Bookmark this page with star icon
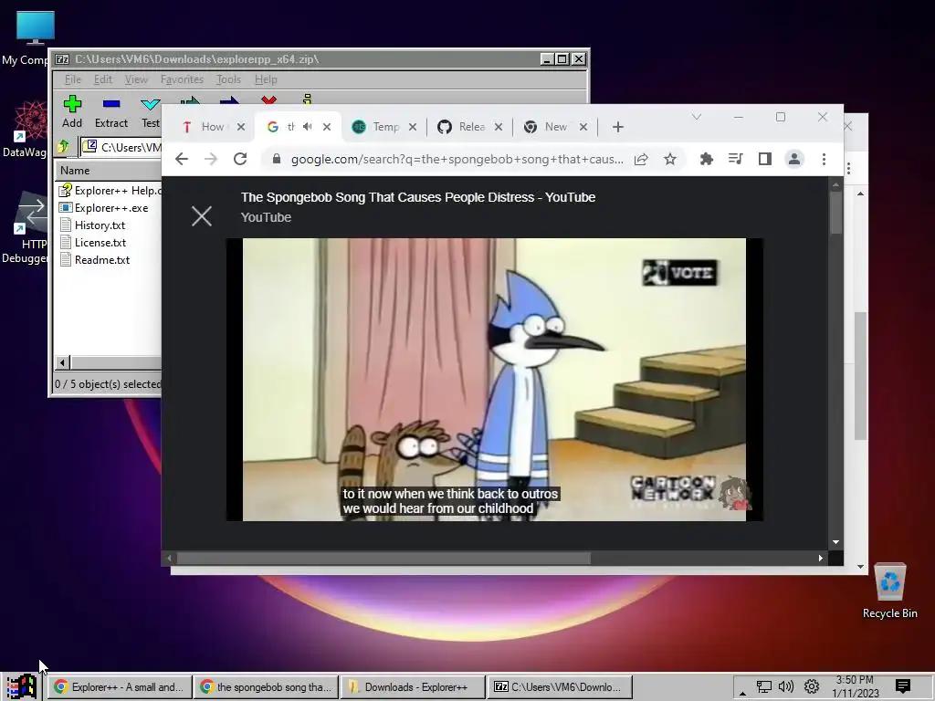The width and height of the screenshot is (935, 701). (x=670, y=159)
